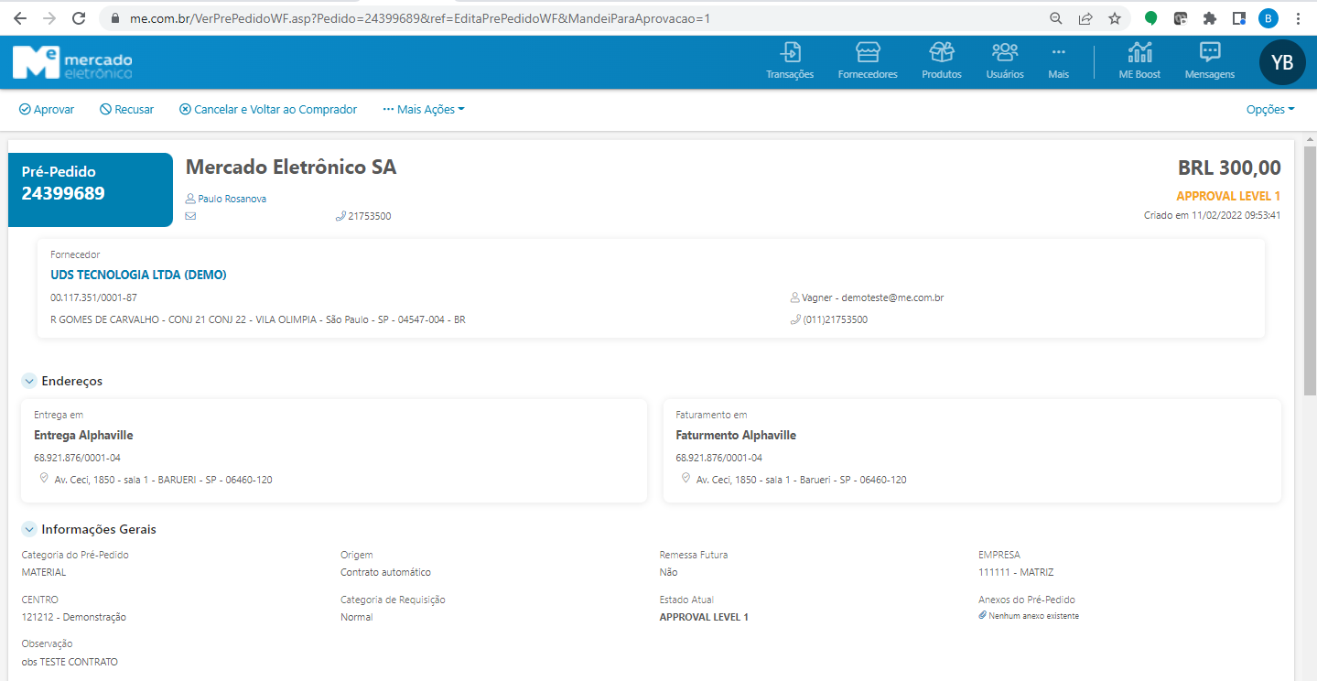Click Cancelar e Voltar ao Comprador
Image resolution: width=1317 pixels, height=681 pixels.
(x=268, y=109)
